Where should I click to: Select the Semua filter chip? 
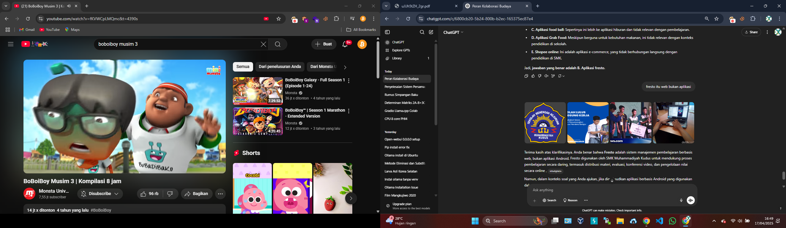[243, 67]
